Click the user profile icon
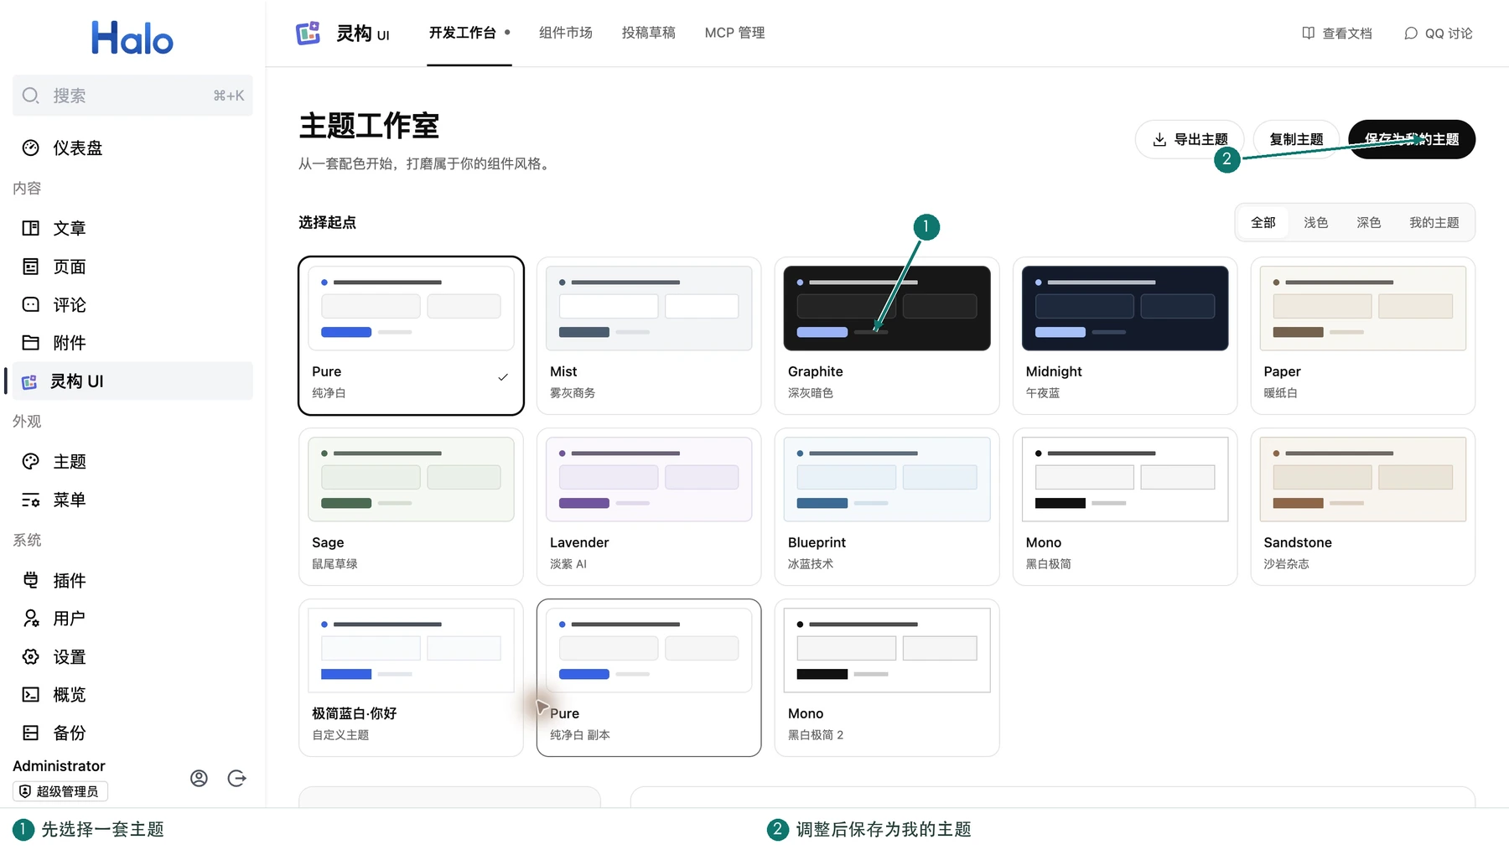The image size is (1509, 855). click(199, 779)
